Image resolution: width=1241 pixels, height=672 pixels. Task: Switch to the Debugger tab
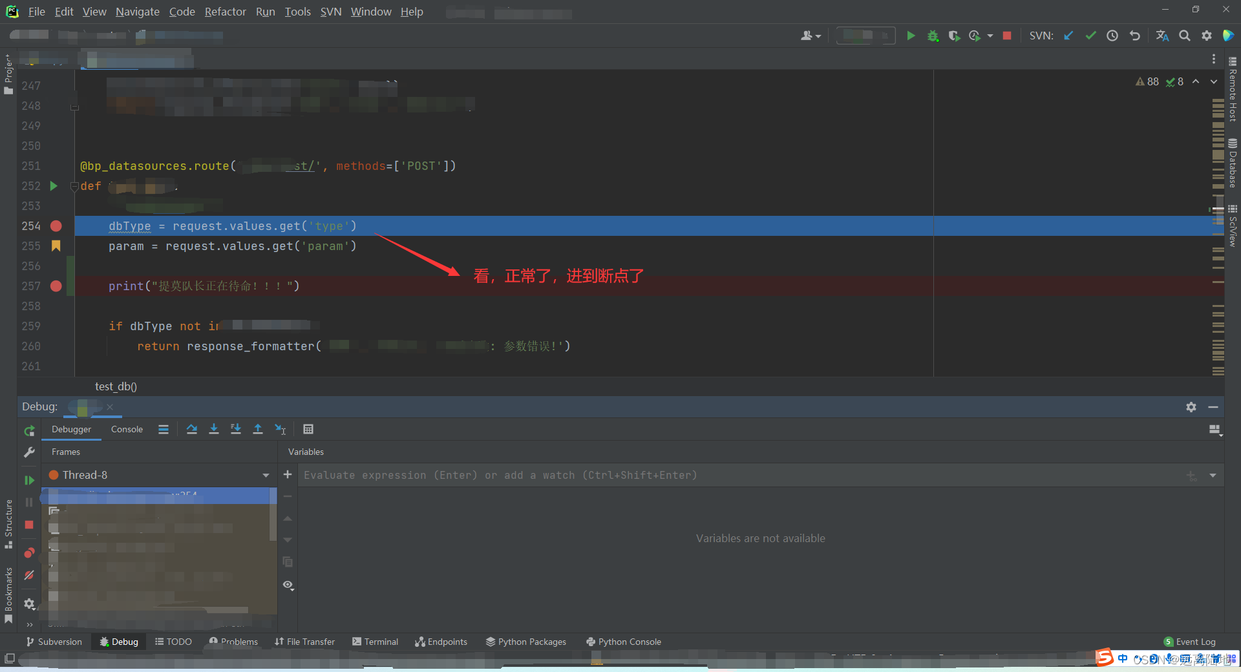tap(71, 429)
